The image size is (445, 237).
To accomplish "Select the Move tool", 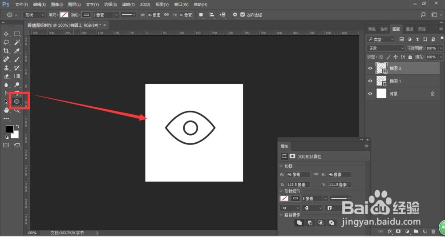I will point(6,34).
